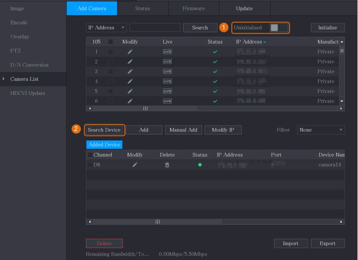Click the Search Device button
The width and height of the screenshot is (358, 260).
104,130
